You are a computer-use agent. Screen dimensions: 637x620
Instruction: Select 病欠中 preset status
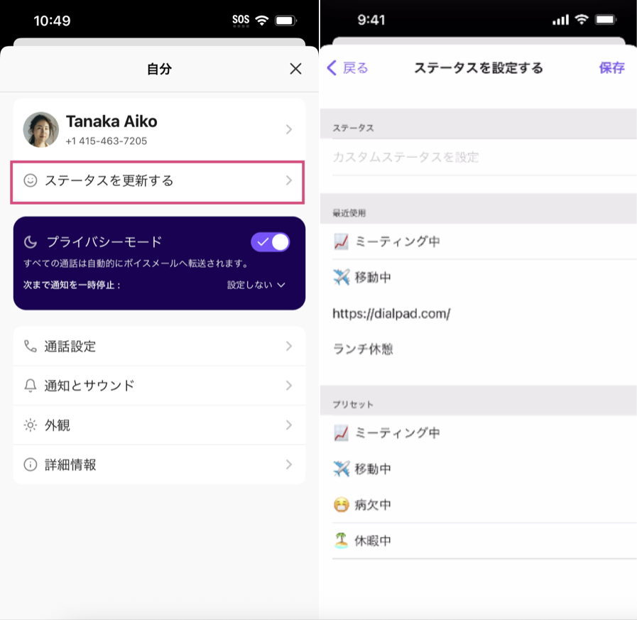[x=373, y=506]
